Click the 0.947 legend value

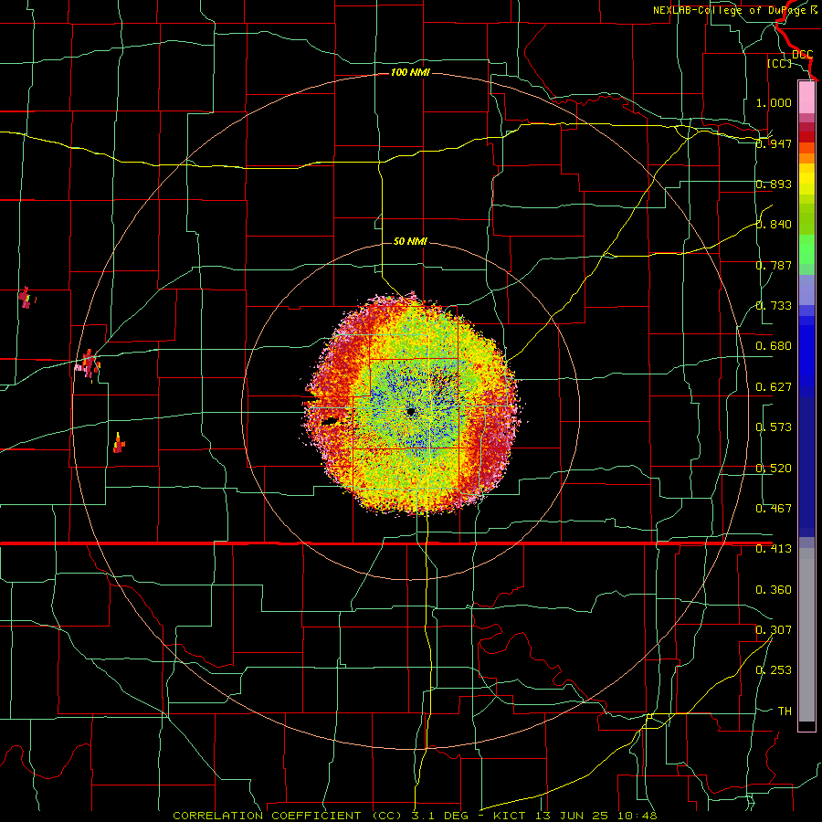click(x=774, y=143)
